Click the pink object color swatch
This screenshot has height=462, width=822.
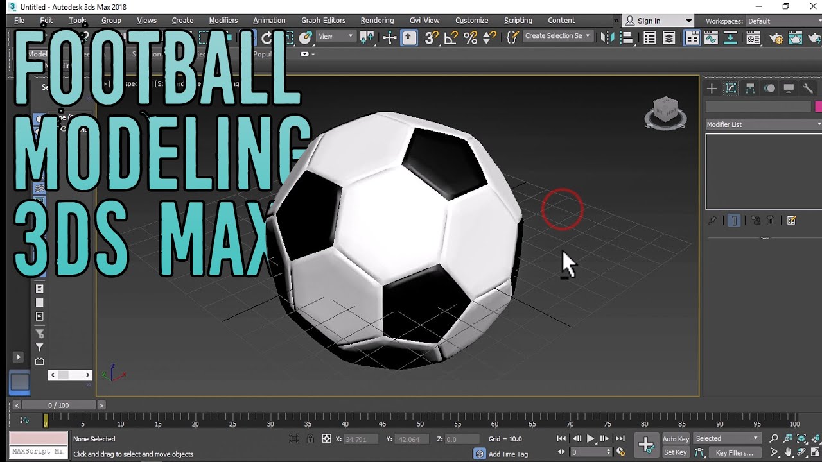click(x=819, y=107)
